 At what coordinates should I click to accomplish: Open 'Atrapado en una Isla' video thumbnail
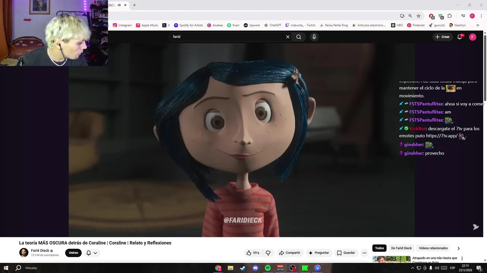point(392,259)
